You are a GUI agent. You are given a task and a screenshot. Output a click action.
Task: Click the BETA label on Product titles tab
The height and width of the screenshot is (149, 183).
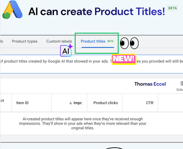click(110, 41)
